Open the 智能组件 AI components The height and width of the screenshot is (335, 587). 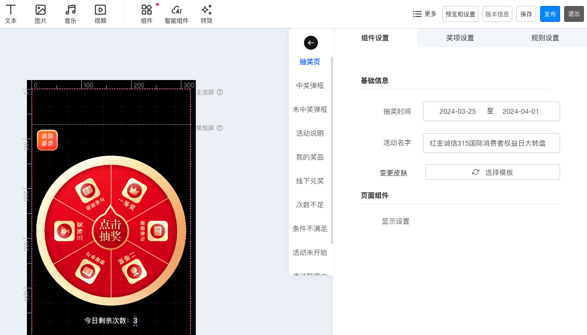tap(176, 14)
